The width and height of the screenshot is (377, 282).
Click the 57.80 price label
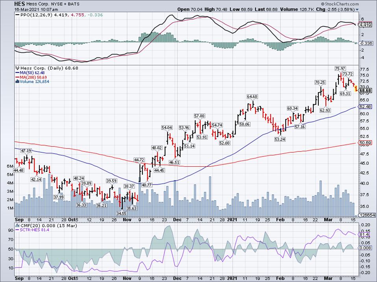click(x=199, y=116)
